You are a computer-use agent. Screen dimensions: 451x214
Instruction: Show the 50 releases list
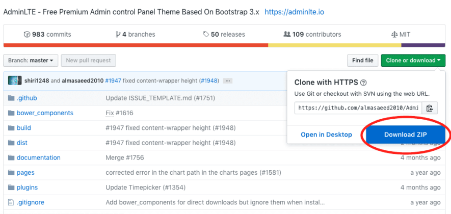click(x=224, y=35)
